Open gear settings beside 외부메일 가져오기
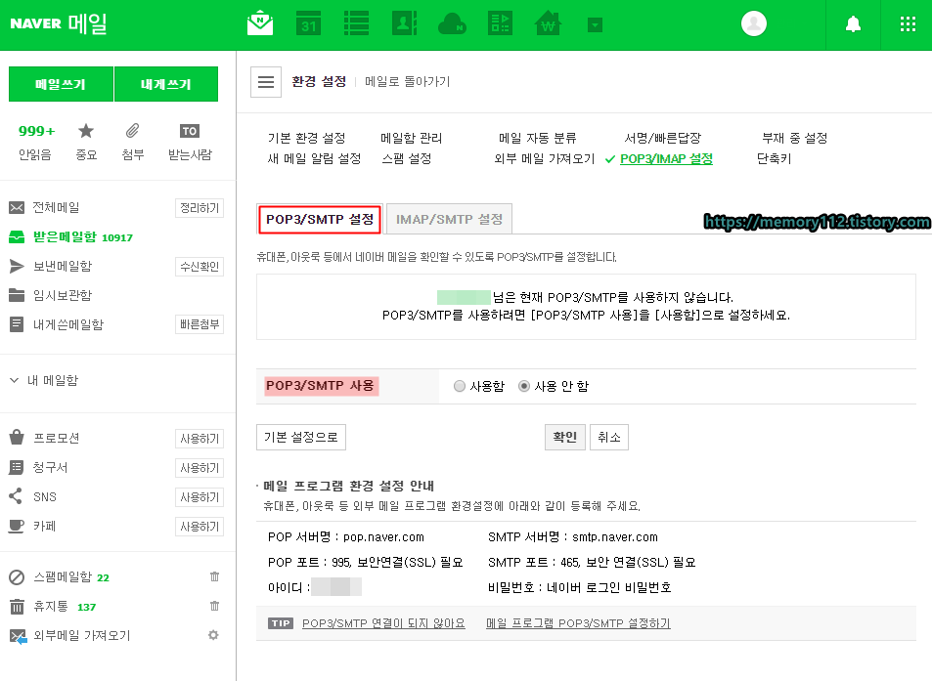The image size is (932, 681). [213, 635]
